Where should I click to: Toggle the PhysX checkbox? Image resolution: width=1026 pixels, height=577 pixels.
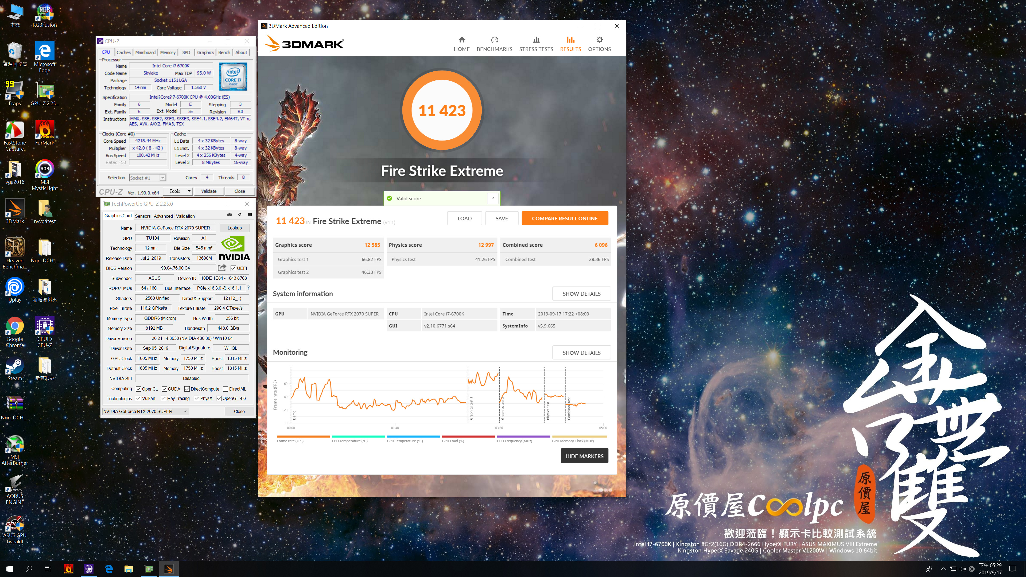click(196, 398)
